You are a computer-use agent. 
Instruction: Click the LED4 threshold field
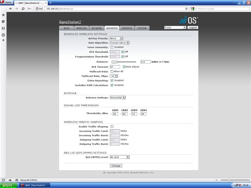[144, 114]
